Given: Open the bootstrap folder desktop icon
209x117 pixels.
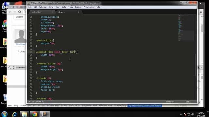Looking at the screenshot, I should coord(4,43).
